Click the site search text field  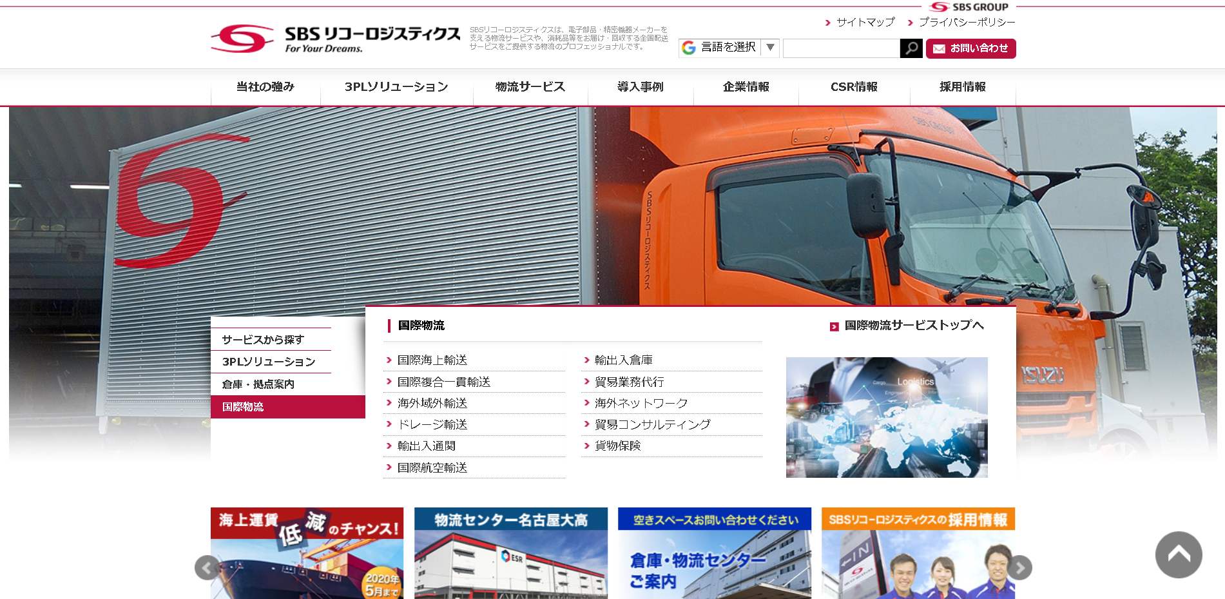click(x=840, y=48)
